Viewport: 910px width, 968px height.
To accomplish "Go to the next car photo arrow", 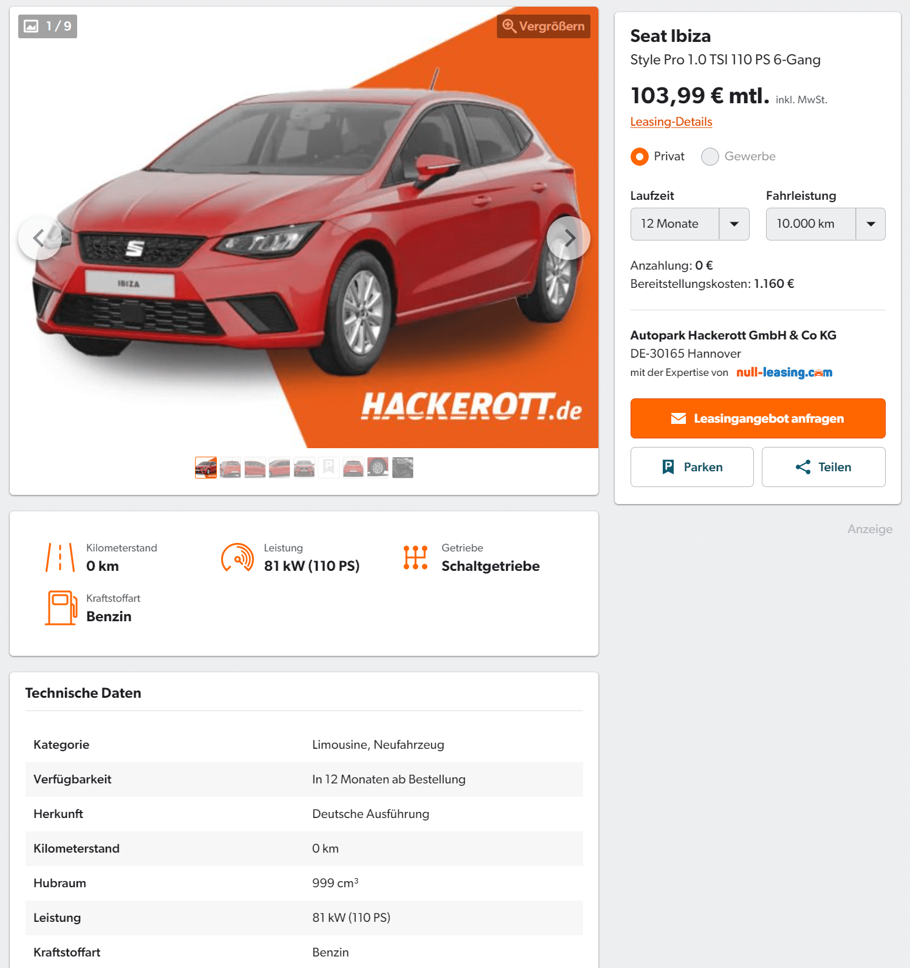I will click(x=568, y=238).
